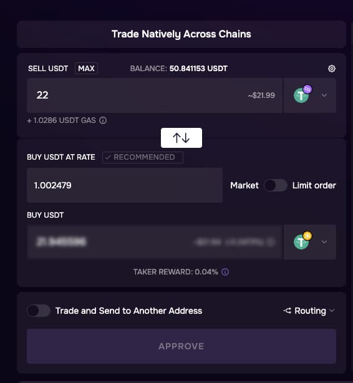Click the buy USDT token icon
353x383 pixels.
click(302, 241)
